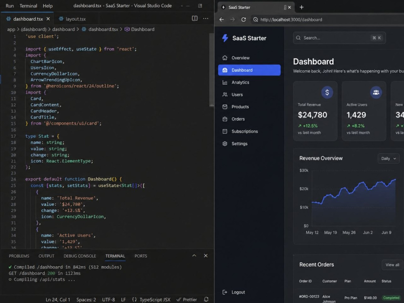
Task: Click the 'app' breadcrumb segment
Action: click(11, 29)
